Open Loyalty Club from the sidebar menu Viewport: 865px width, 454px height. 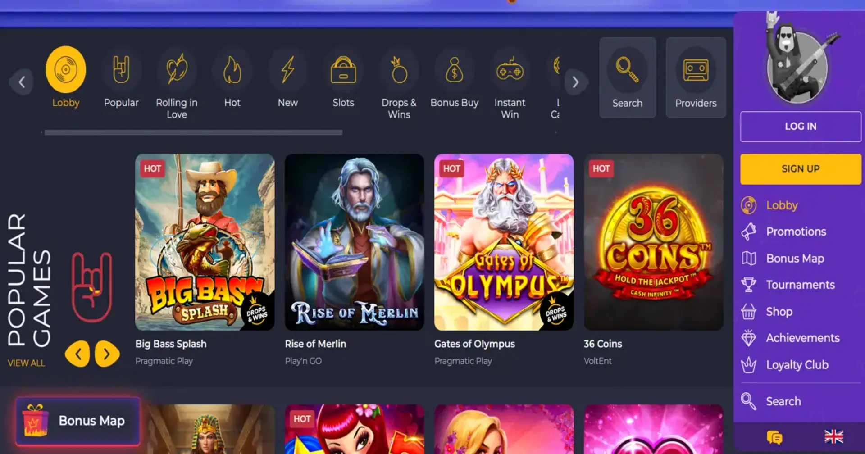797,365
